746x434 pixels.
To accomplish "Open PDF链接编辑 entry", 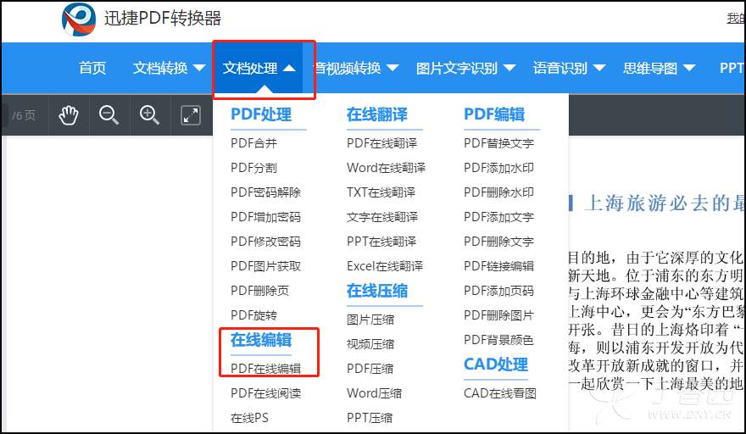I will (498, 266).
